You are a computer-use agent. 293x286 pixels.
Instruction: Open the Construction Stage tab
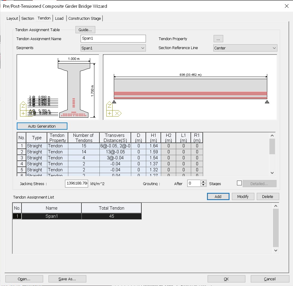click(x=84, y=18)
